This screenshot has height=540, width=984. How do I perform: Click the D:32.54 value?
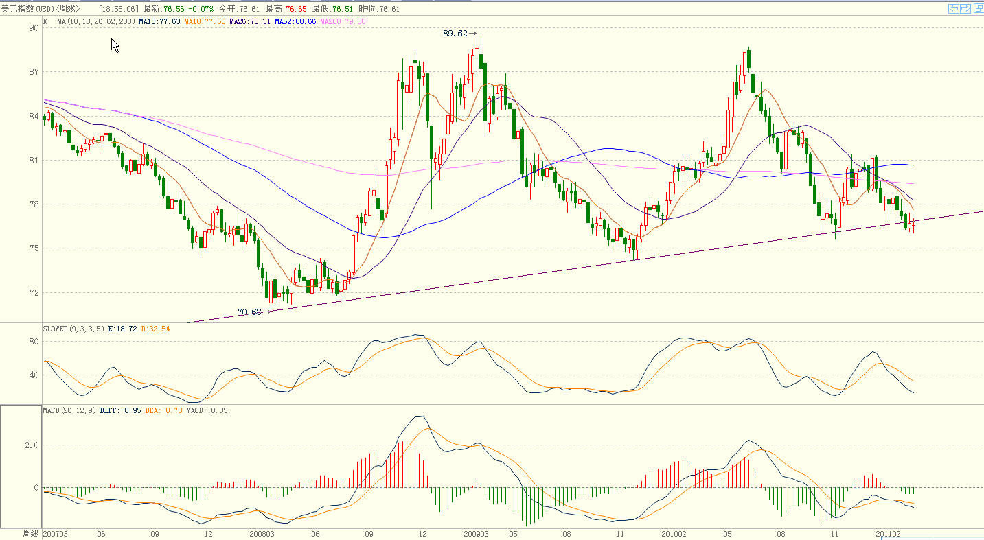[155, 329]
